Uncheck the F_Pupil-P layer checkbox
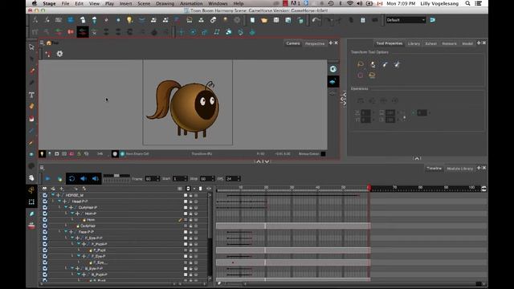This screenshot has height=289, width=514. click(45, 244)
